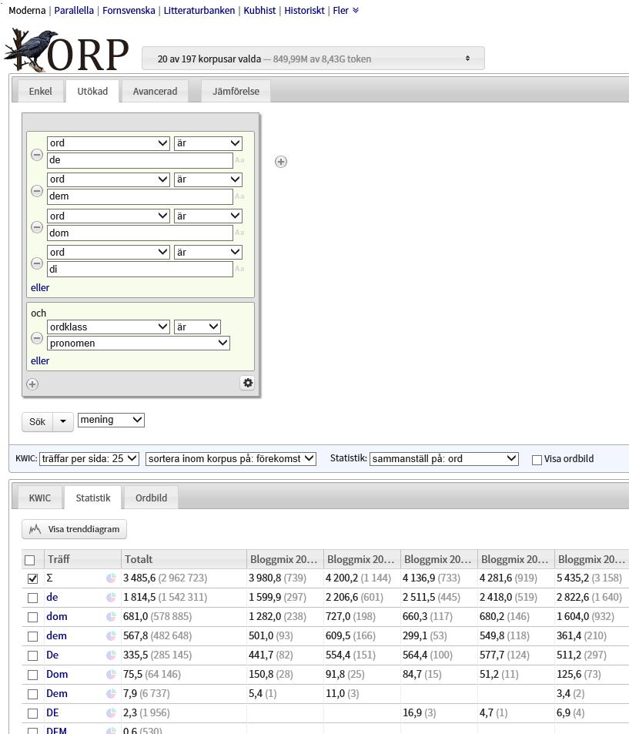Open the Historiskt mode link

pyautogui.click(x=304, y=10)
